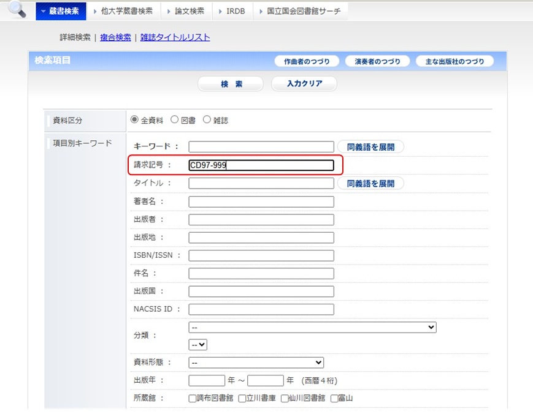Focus the 件名 input field

click(261, 274)
